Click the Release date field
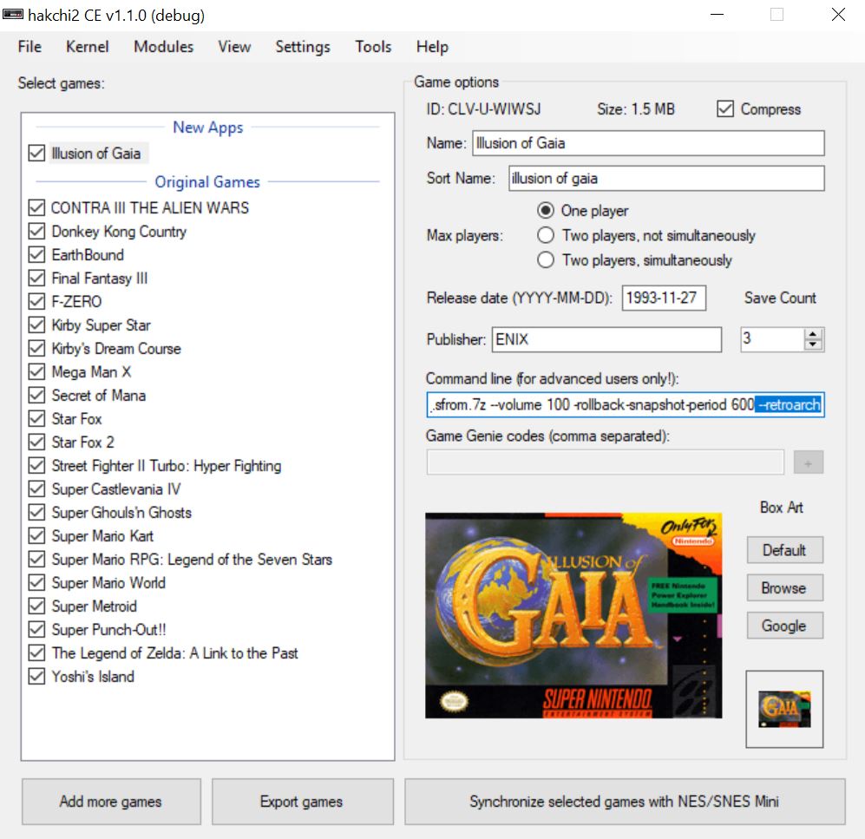 pyautogui.click(x=664, y=298)
